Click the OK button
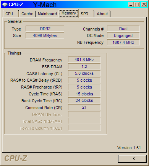 pyautogui.click(x=132, y=159)
